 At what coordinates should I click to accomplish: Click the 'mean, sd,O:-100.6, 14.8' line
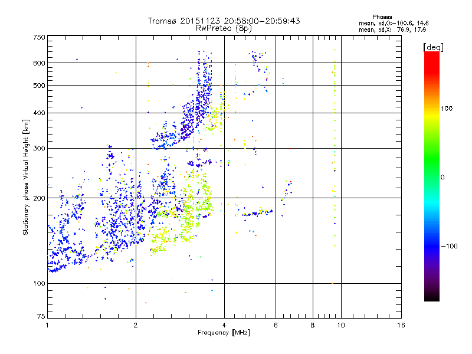(394, 23)
